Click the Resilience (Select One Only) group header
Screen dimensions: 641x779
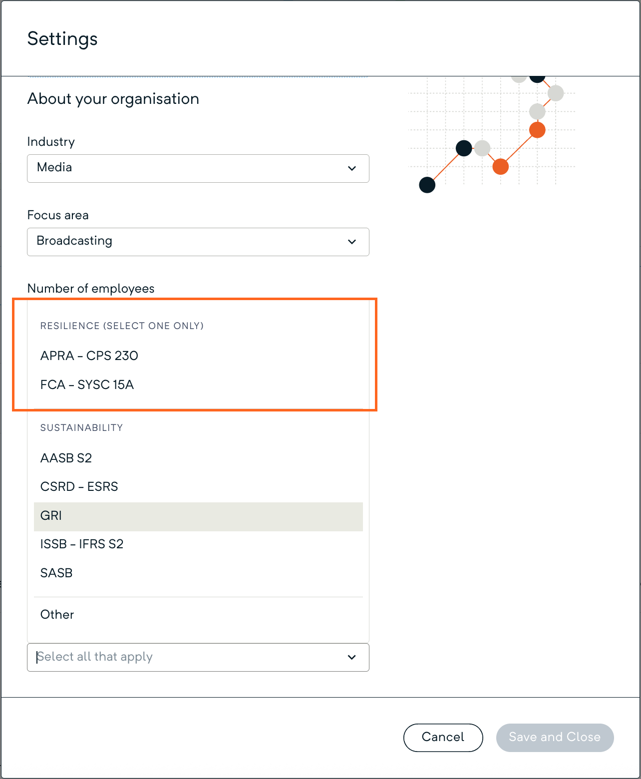(122, 326)
